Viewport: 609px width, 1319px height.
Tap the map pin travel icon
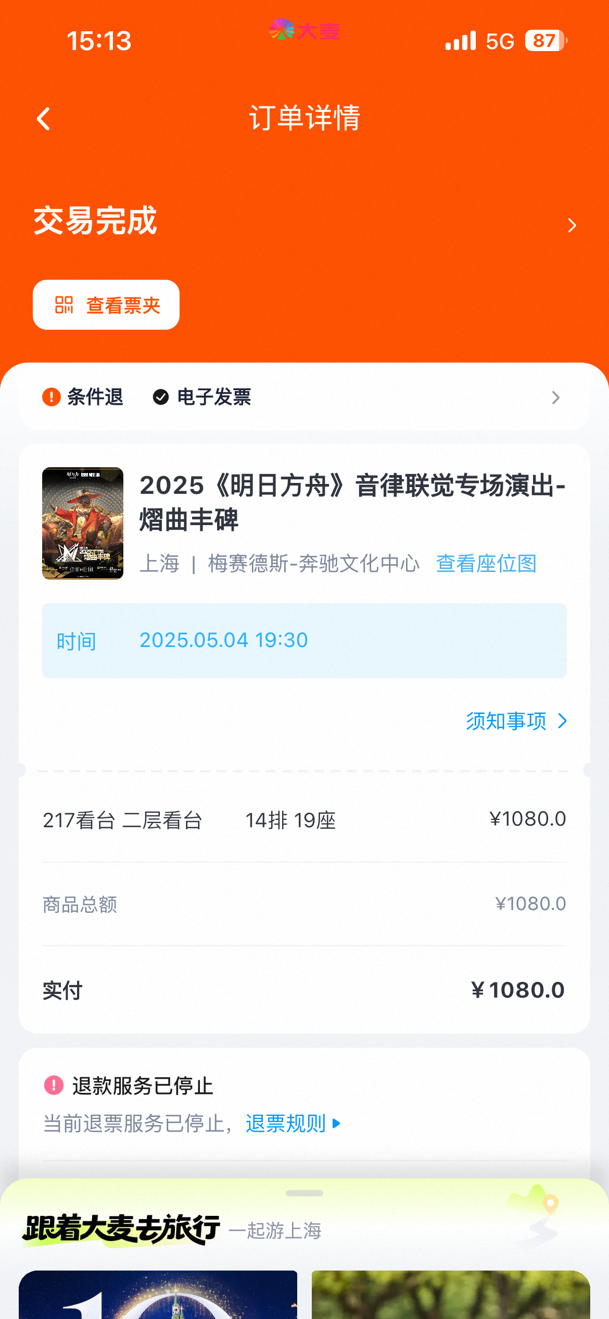(x=550, y=1203)
